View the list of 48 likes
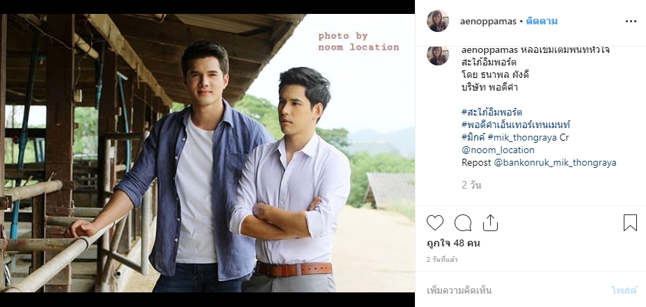The height and width of the screenshot is (307, 646). tap(453, 244)
